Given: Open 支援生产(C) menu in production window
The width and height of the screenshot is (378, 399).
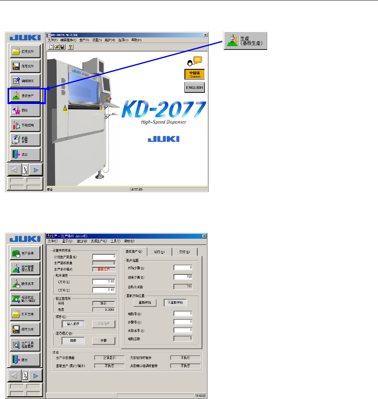Looking at the screenshot, I should (99, 241).
